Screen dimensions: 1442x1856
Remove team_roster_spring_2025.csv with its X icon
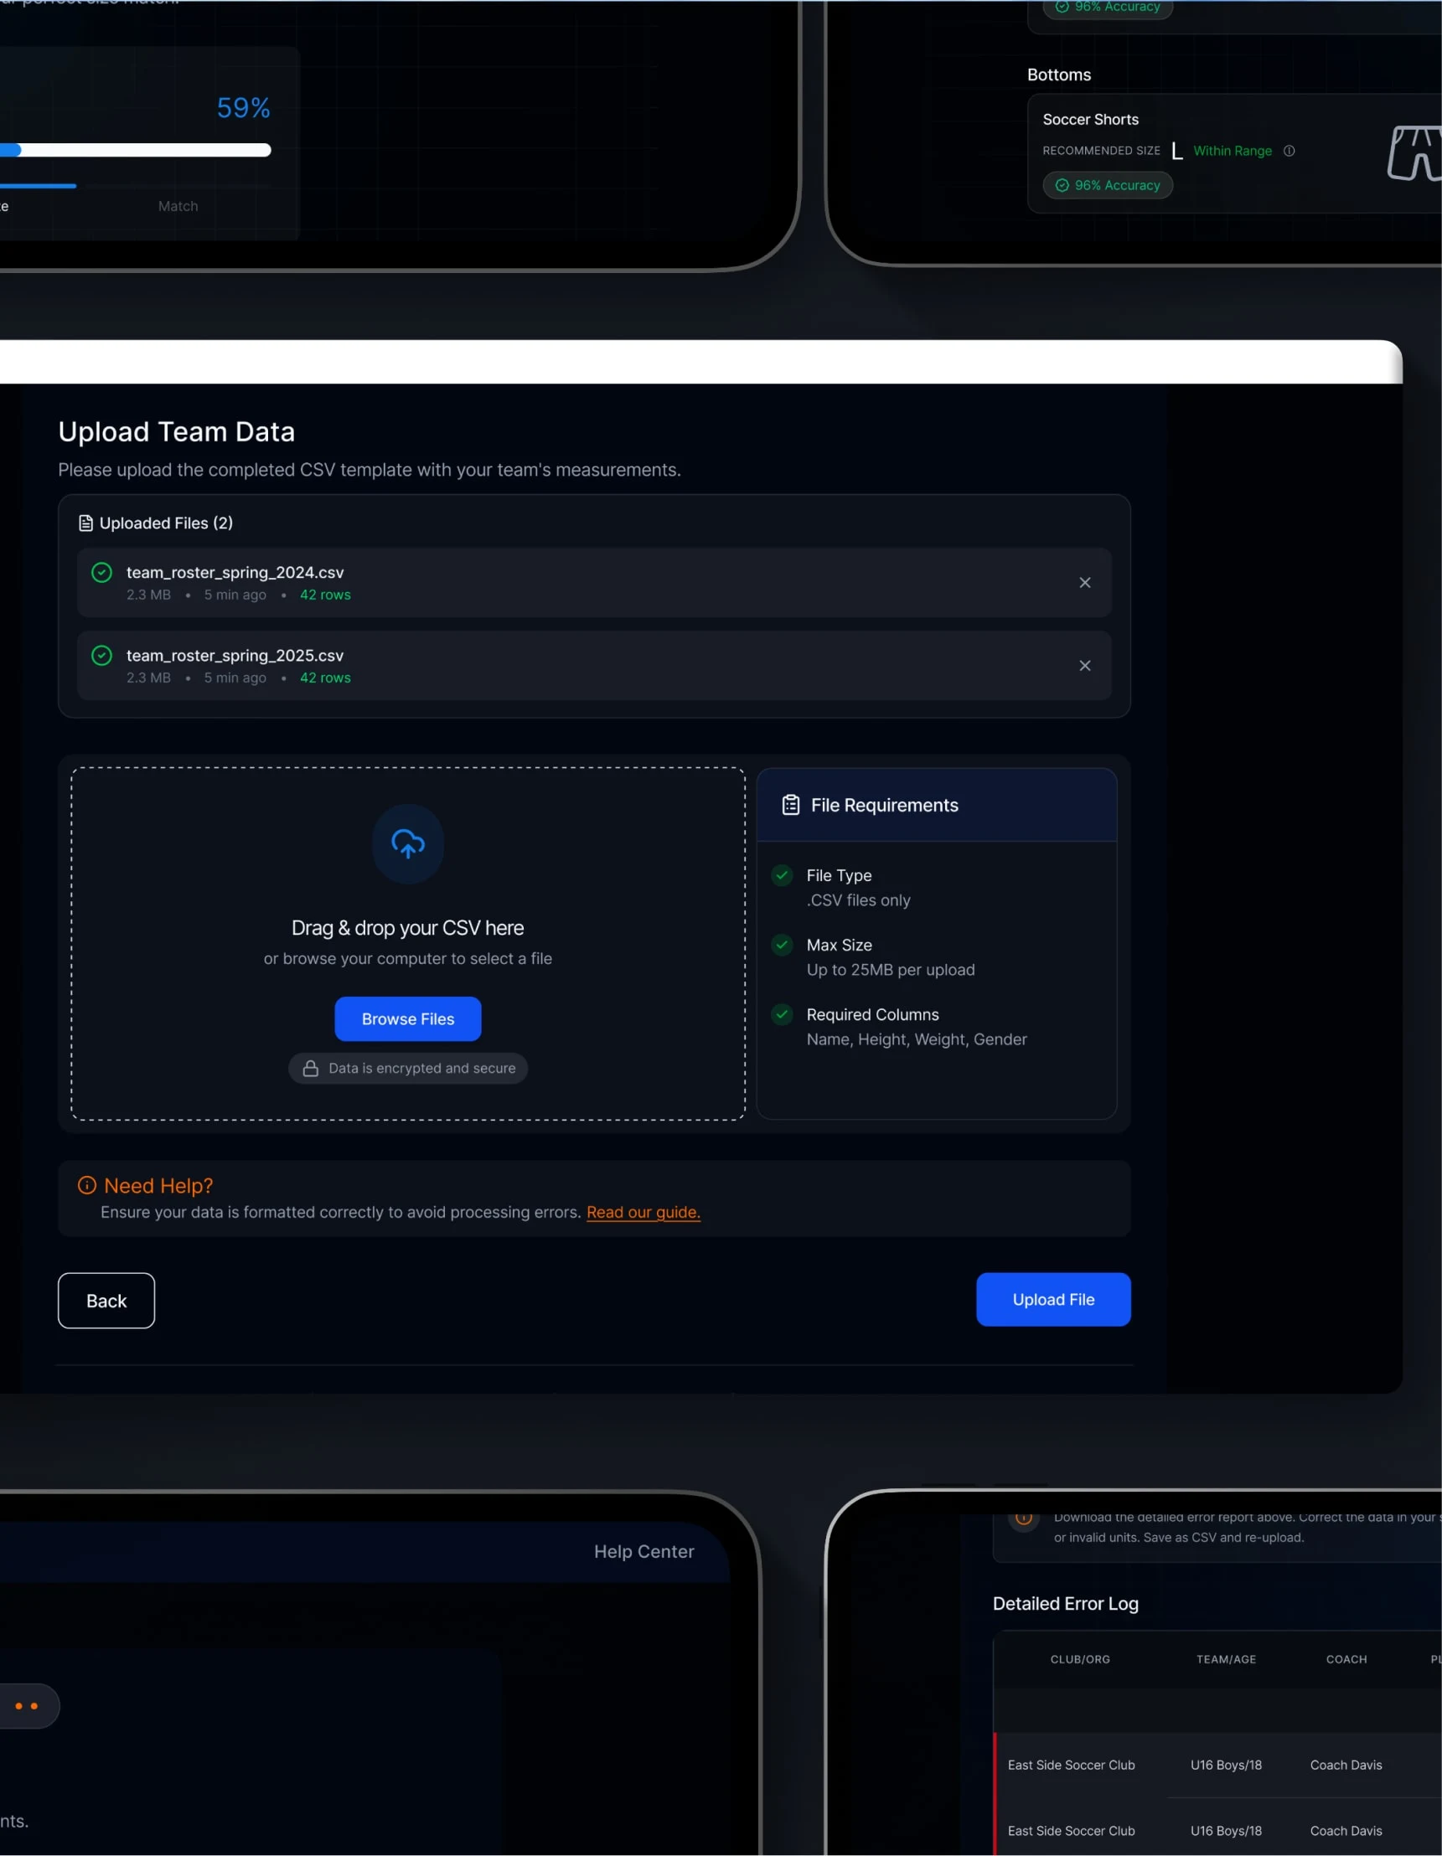coord(1084,665)
